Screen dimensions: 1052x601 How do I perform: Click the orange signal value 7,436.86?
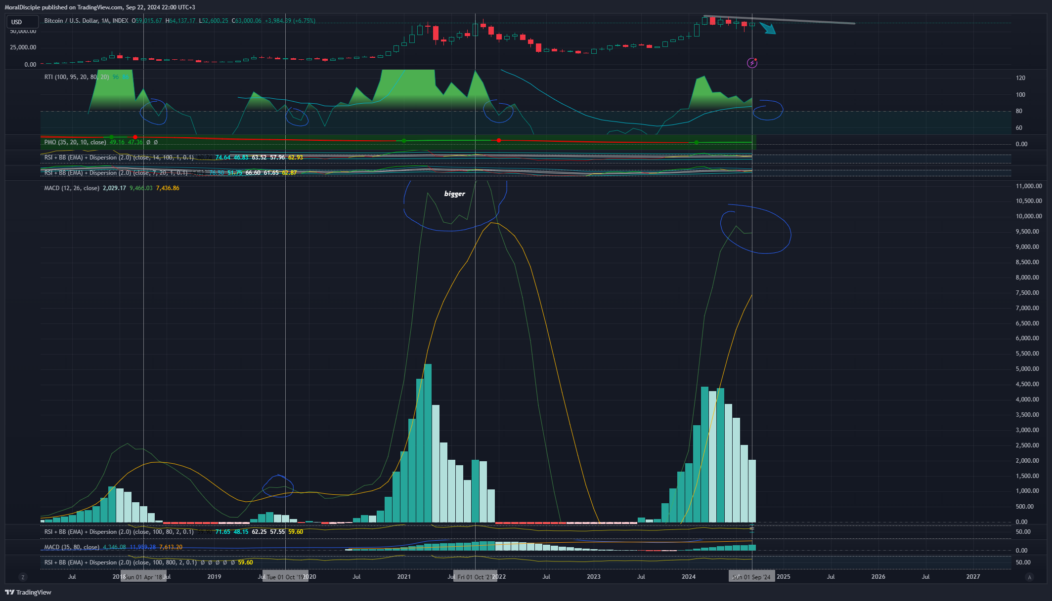pos(168,188)
